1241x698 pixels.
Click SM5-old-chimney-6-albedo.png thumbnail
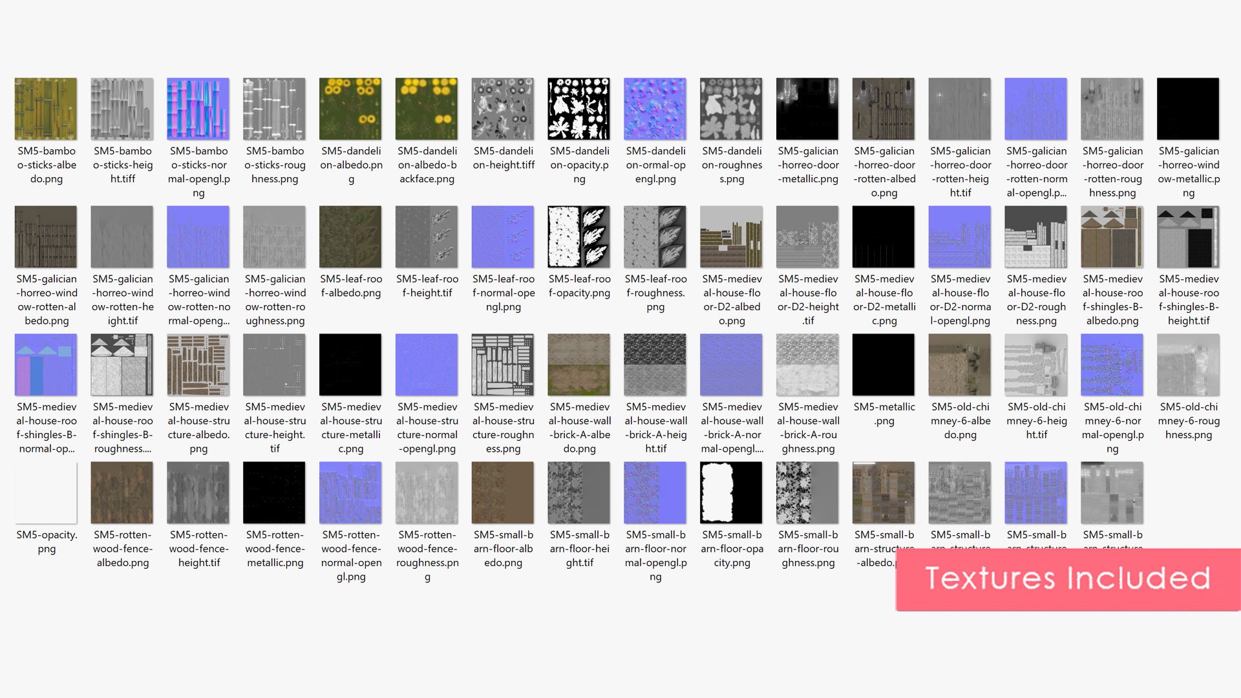(x=960, y=365)
